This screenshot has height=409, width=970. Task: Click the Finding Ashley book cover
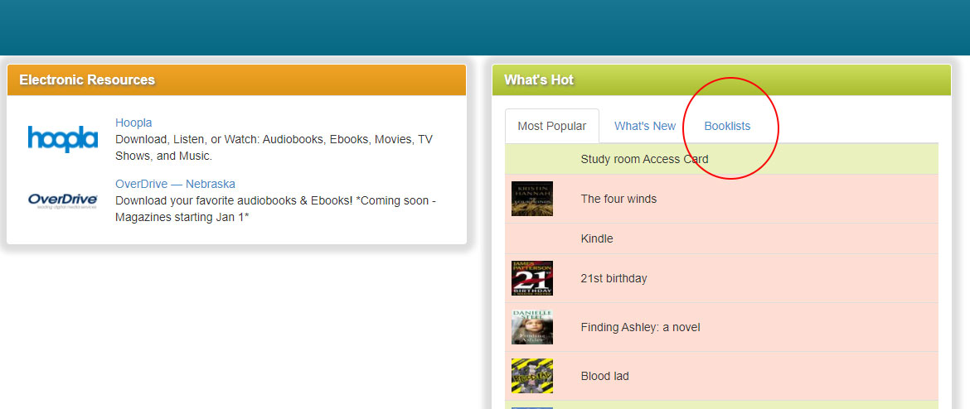pyautogui.click(x=532, y=327)
